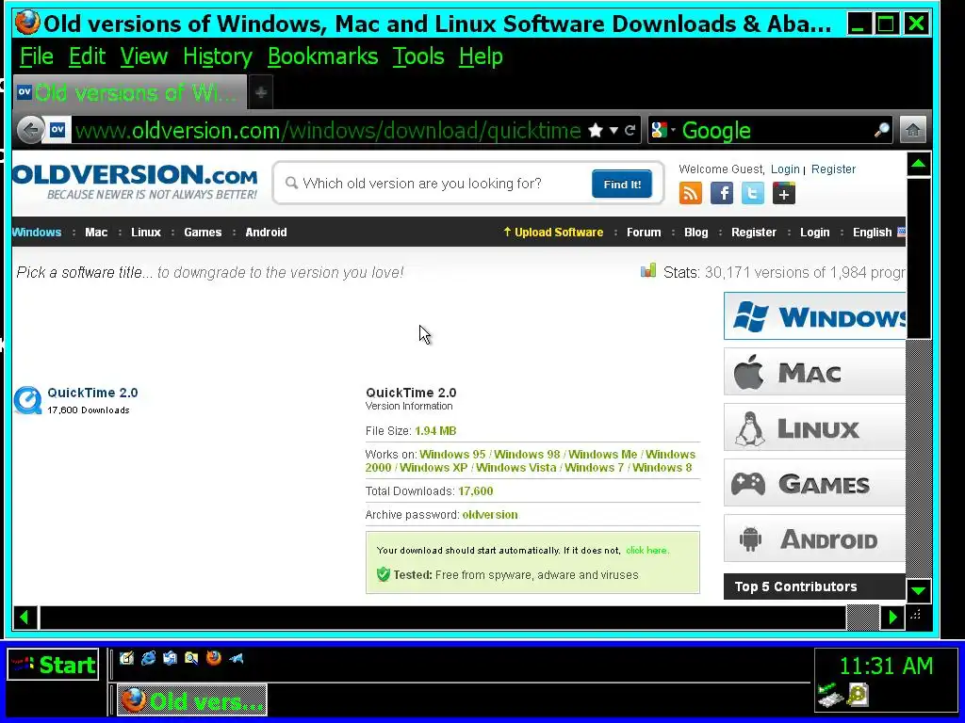This screenshot has height=723, width=965.
Task: Open the Facebook icon
Action: click(x=721, y=194)
